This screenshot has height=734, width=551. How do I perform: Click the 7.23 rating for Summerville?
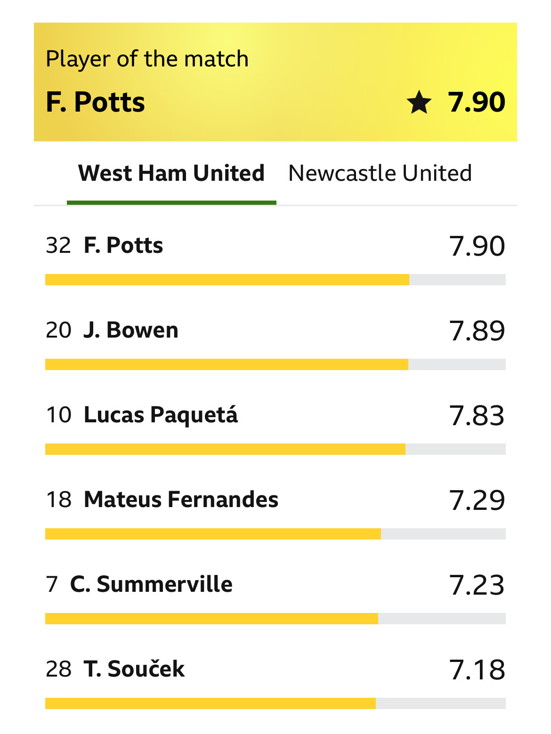pyautogui.click(x=477, y=585)
